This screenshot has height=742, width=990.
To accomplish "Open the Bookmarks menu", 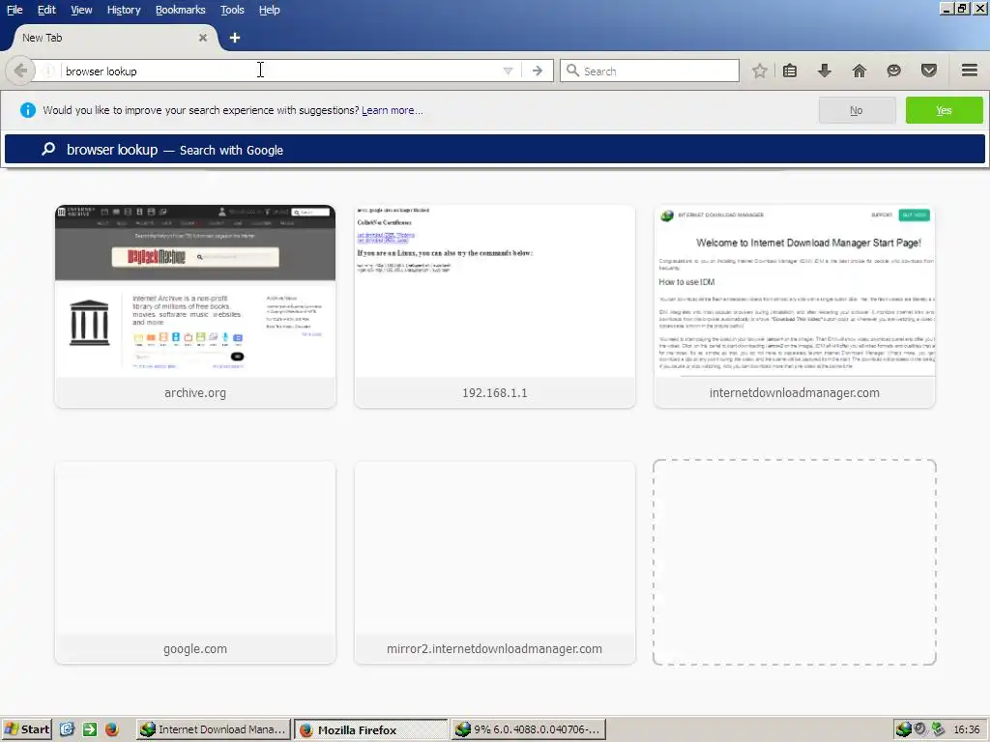I will tap(181, 10).
